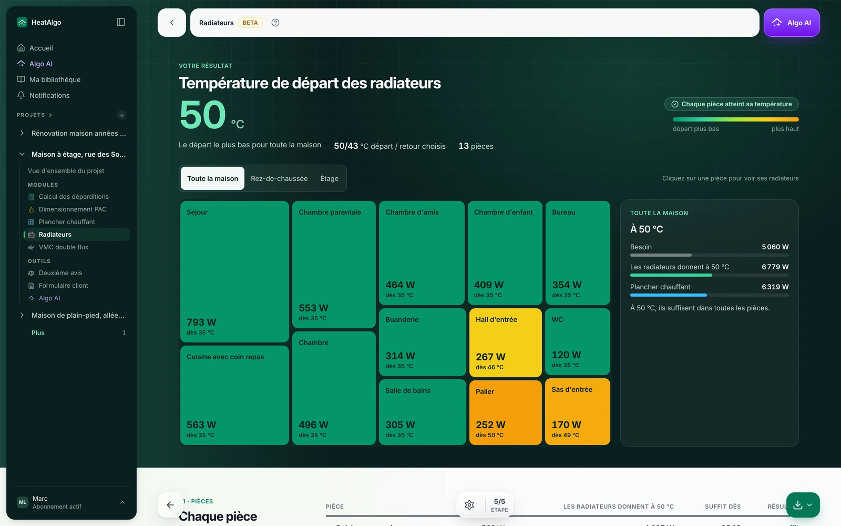Screen dimensions: 841x526
Task: Select Toute la maison tab
Action: click(212, 178)
